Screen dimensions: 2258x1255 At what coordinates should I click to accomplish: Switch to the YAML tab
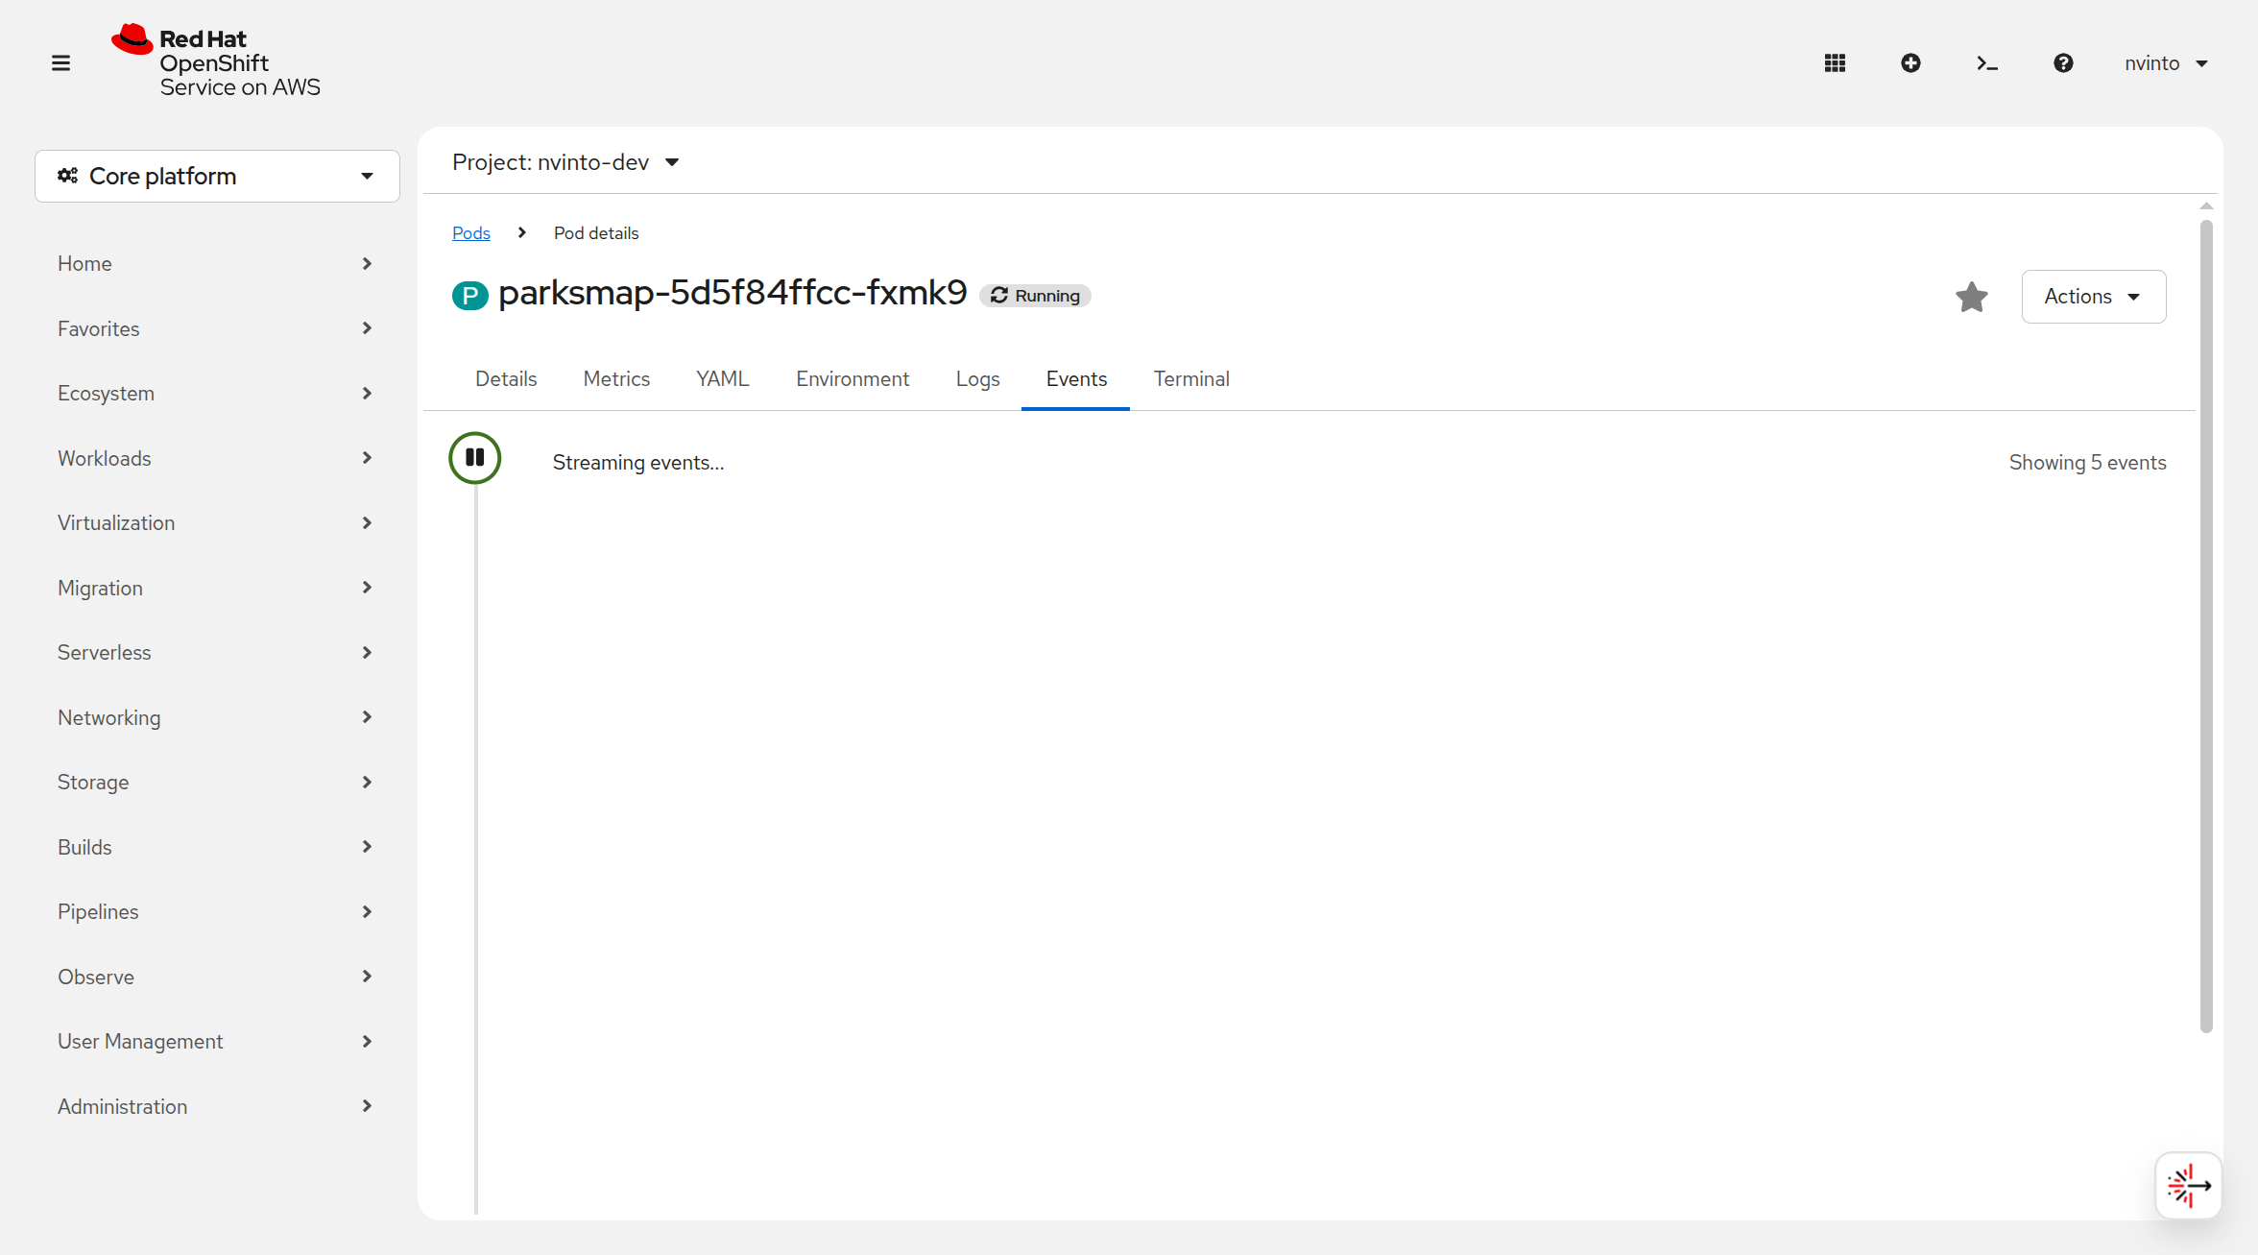click(x=723, y=379)
